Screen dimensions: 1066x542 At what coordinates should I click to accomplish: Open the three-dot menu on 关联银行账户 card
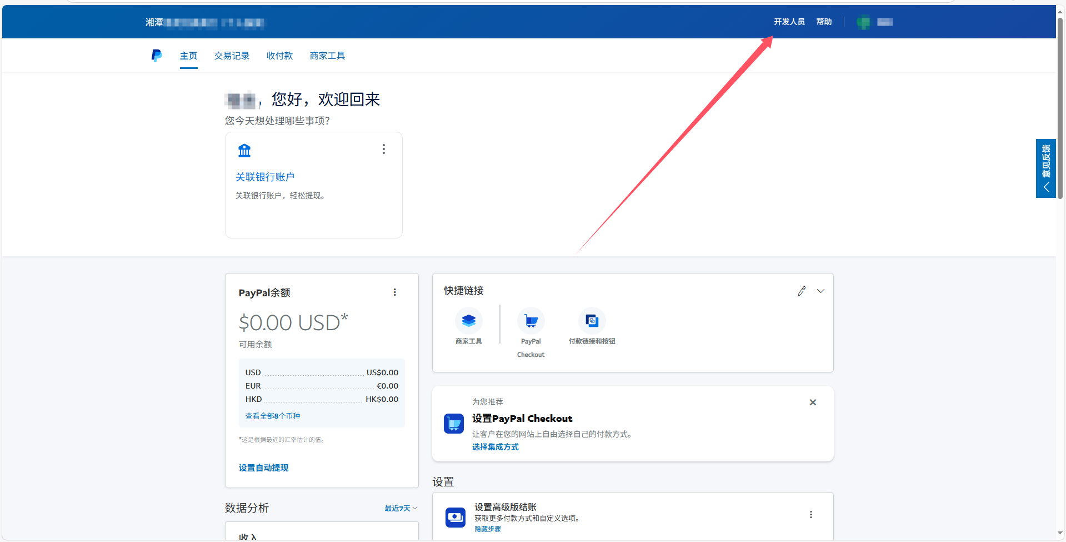383,148
